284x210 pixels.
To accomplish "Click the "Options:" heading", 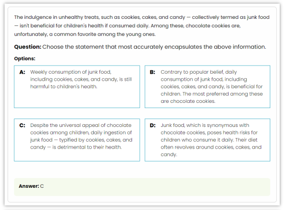I will tap(25, 59).
